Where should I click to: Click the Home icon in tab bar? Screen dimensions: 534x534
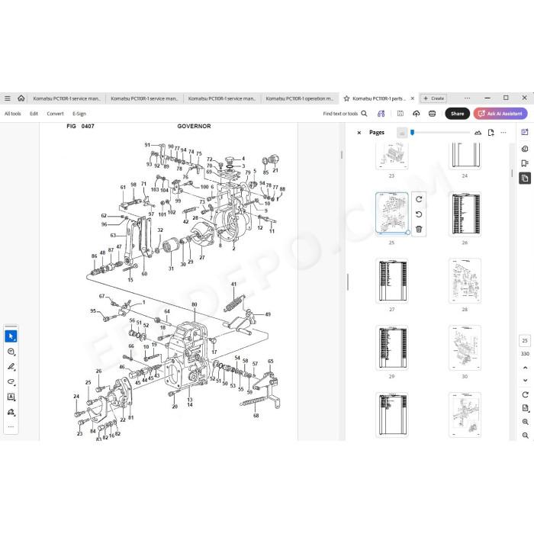tap(21, 98)
